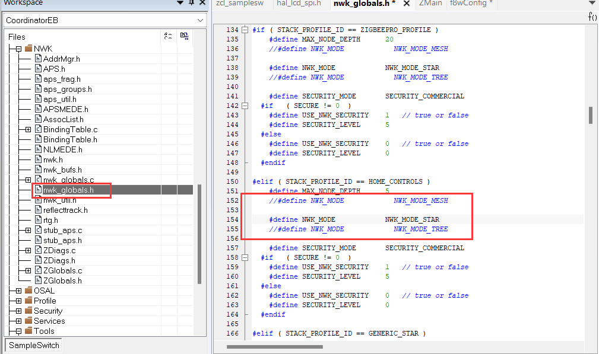Open ZGlobals.h in the file tree

(x=63, y=280)
